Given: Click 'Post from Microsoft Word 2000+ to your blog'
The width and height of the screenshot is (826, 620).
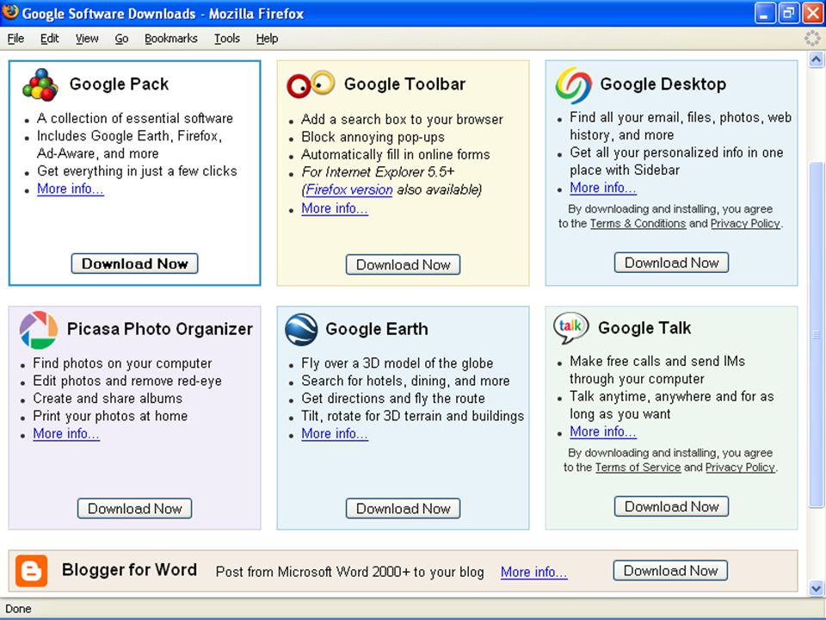Looking at the screenshot, I should [350, 572].
